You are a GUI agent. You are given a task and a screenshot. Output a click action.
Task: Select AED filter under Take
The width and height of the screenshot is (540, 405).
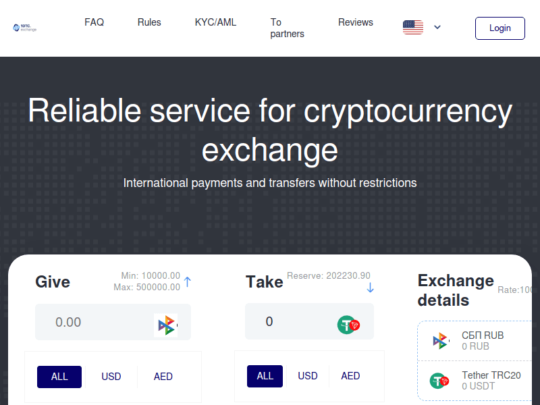tap(350, 376)
